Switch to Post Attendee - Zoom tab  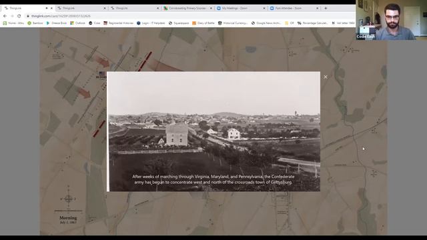pyautogui.click(x=294, y=8)
